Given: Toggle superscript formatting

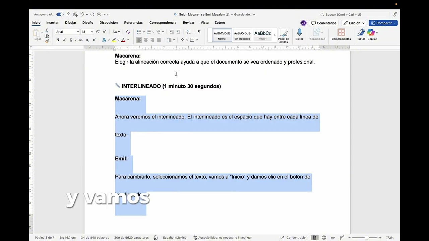Looking at the screenshot, I should (94, 40).
